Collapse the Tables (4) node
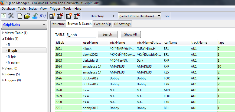 coord(3,39)
